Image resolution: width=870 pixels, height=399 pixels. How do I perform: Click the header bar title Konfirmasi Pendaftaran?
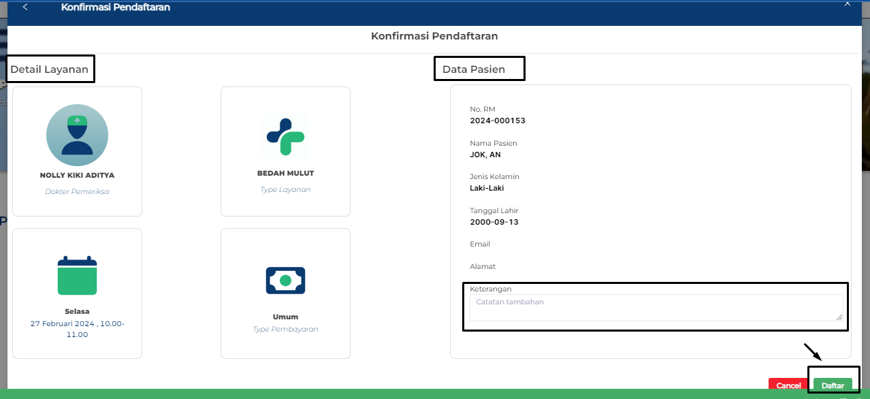coord(116,7)
